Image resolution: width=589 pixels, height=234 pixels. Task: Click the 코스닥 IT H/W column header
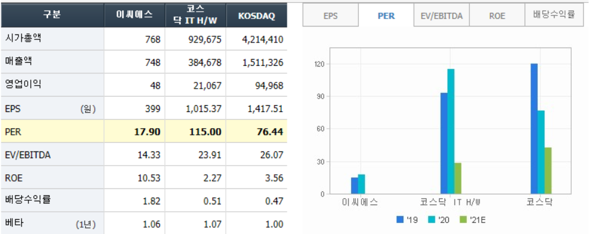[x=196, y=15]
